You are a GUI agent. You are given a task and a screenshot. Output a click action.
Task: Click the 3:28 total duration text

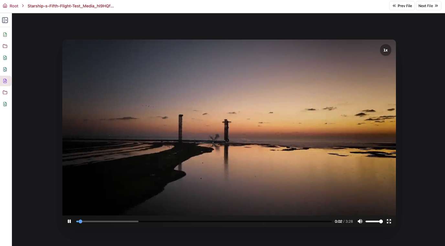[349, 222]
